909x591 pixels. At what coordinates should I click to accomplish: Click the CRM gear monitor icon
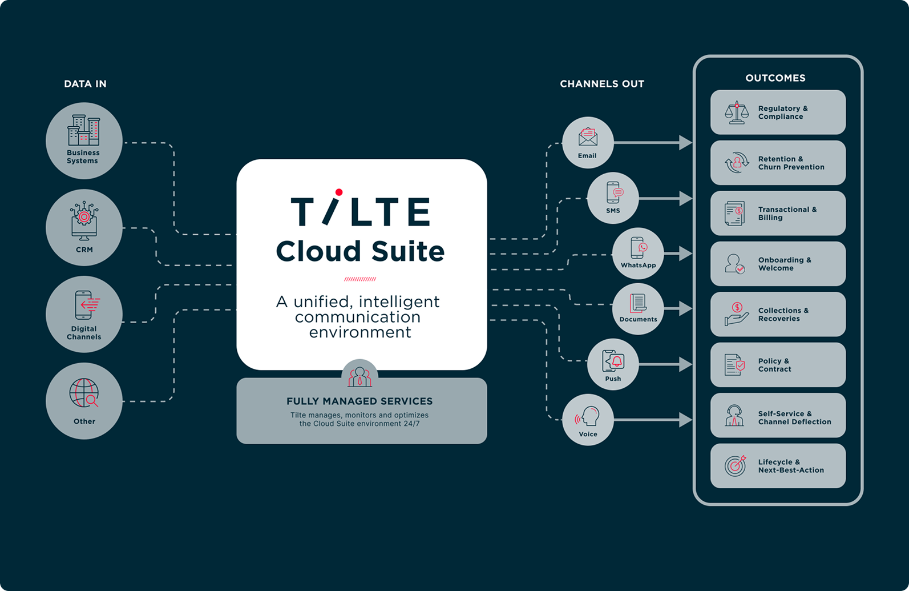84,221
